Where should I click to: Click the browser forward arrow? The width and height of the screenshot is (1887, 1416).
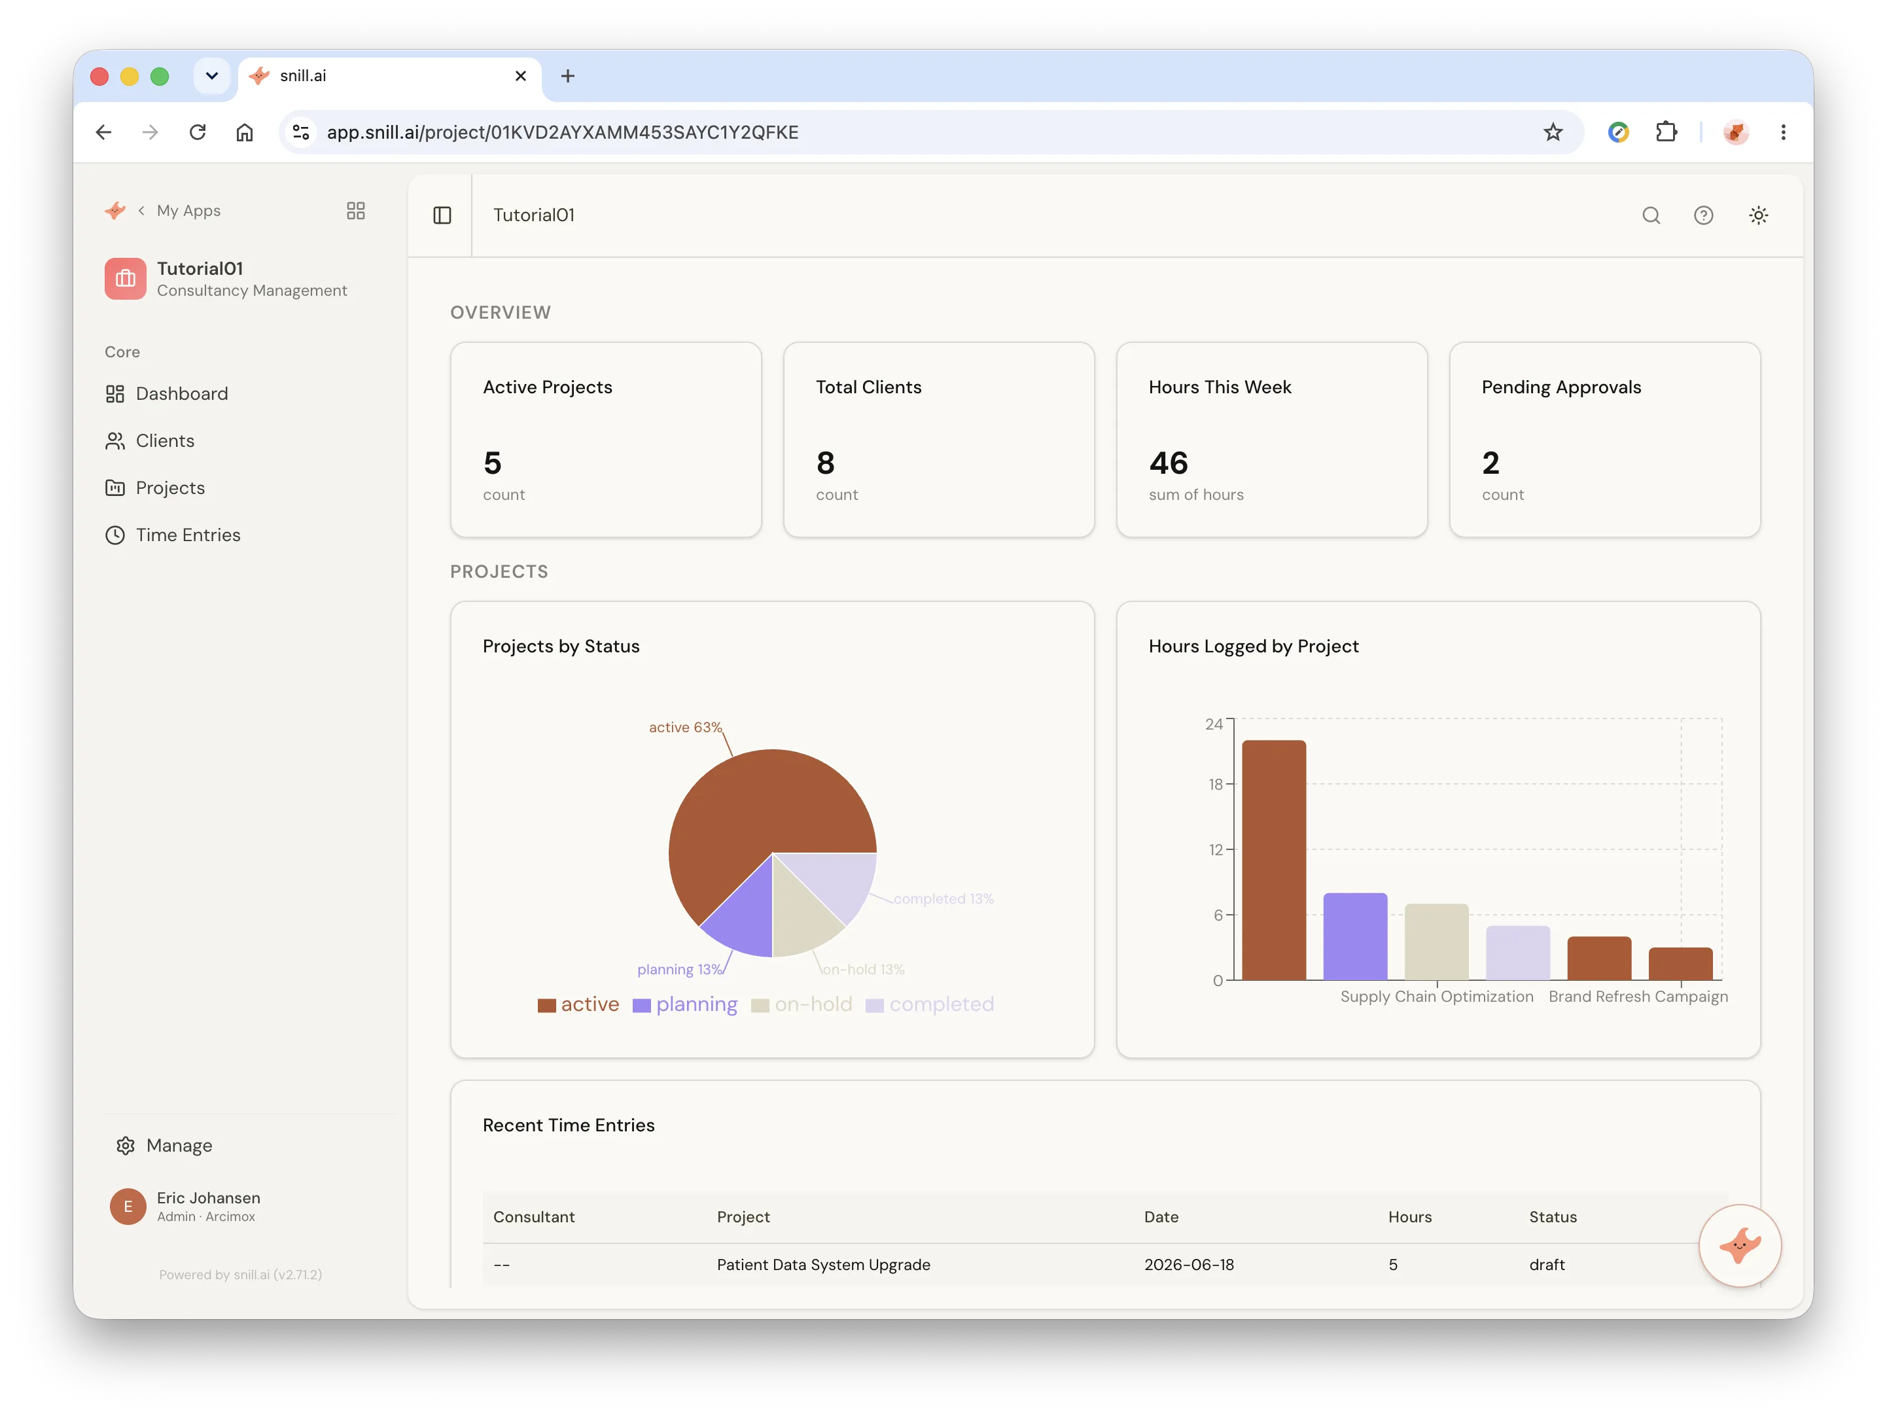click(150, 132)
